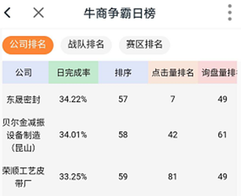This screenshot has width=241, height=196.
Task: Open the 赛区排名 ranking view
Action: [144, 44]
